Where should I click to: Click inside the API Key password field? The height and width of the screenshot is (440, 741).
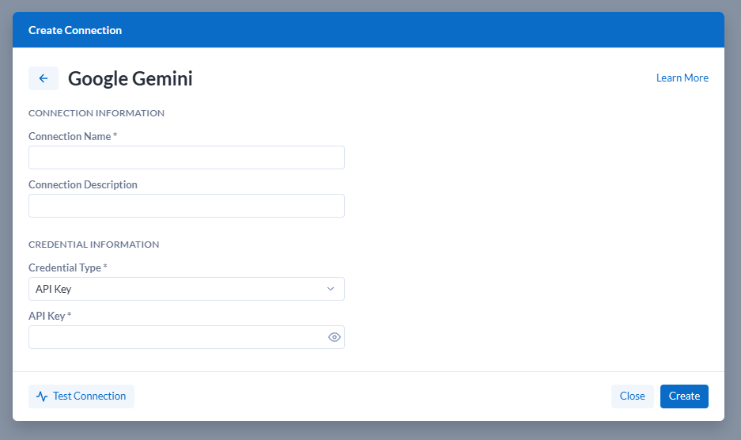[x=177, y=337]
